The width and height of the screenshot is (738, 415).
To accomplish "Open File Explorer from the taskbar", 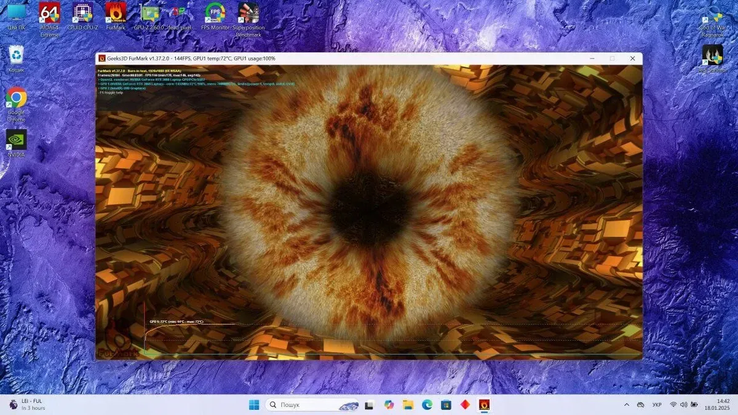I will 408,405.
